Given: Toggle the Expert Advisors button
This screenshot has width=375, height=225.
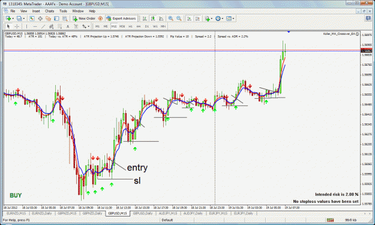Looking at the screenshot, I should (x=121, y=19).
